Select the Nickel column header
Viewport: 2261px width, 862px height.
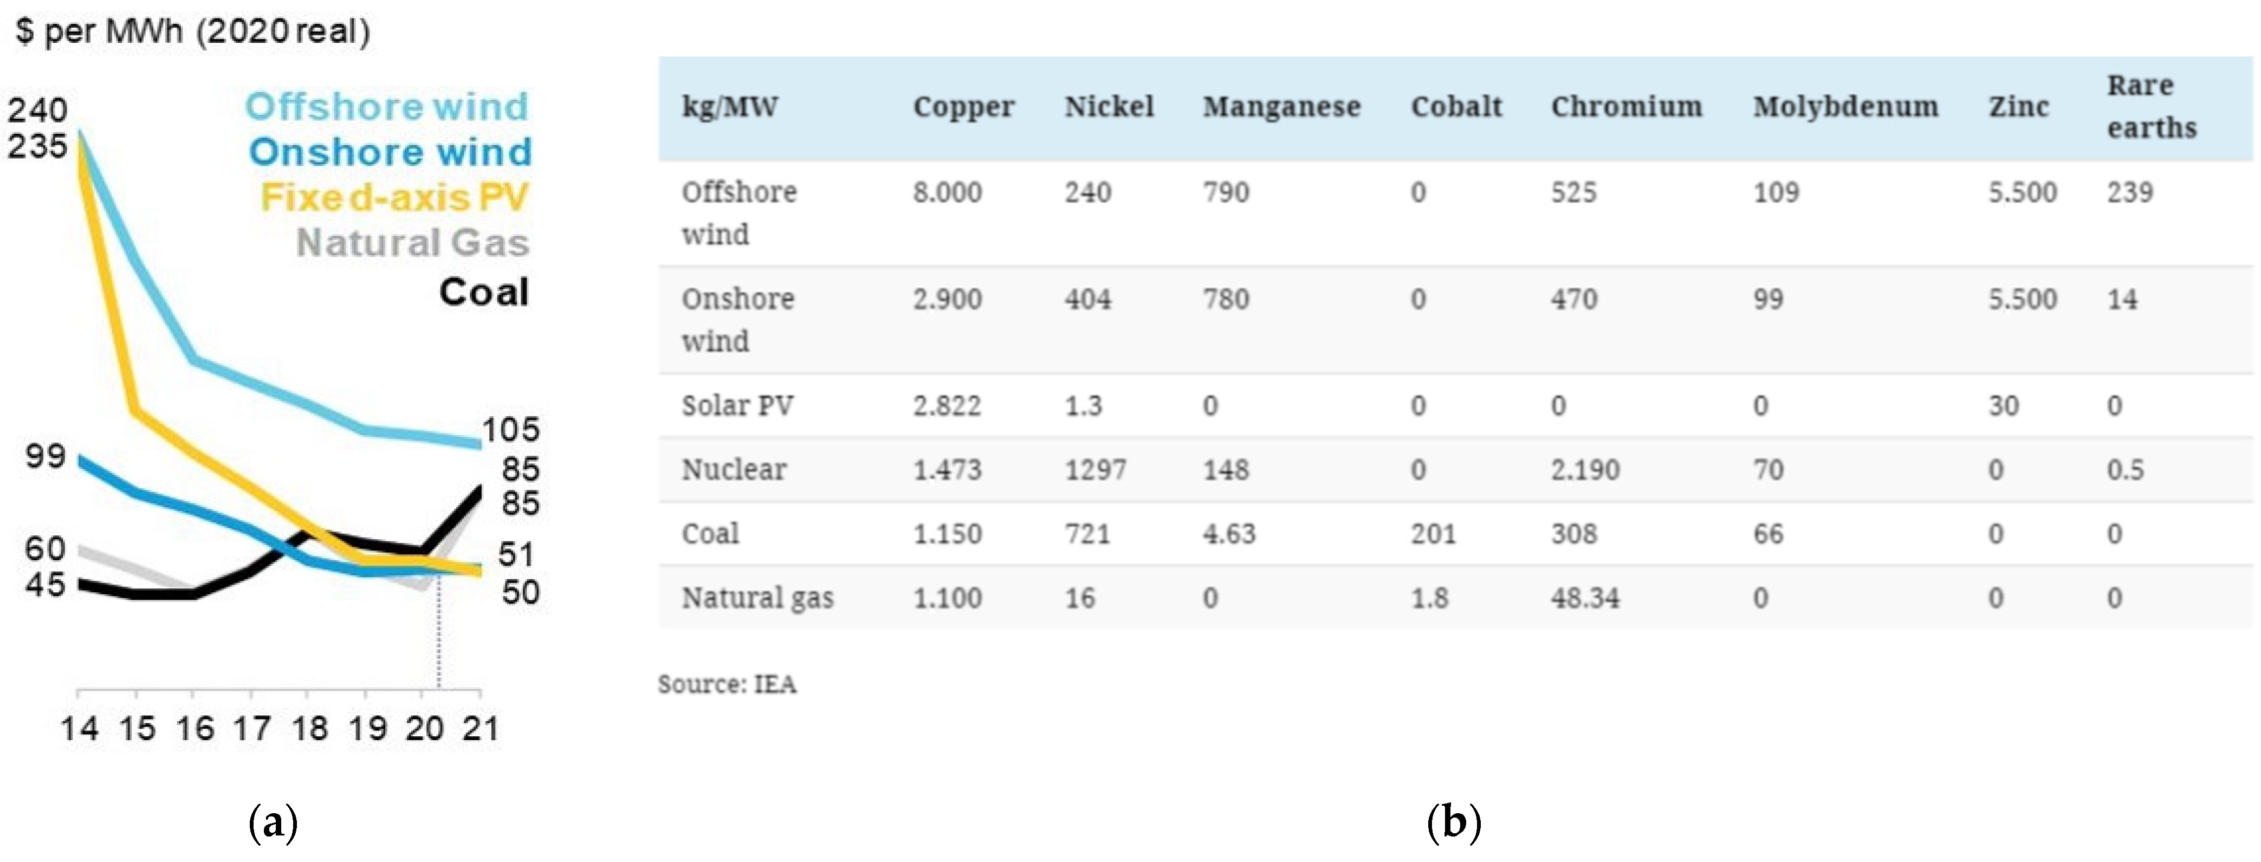1109,107
